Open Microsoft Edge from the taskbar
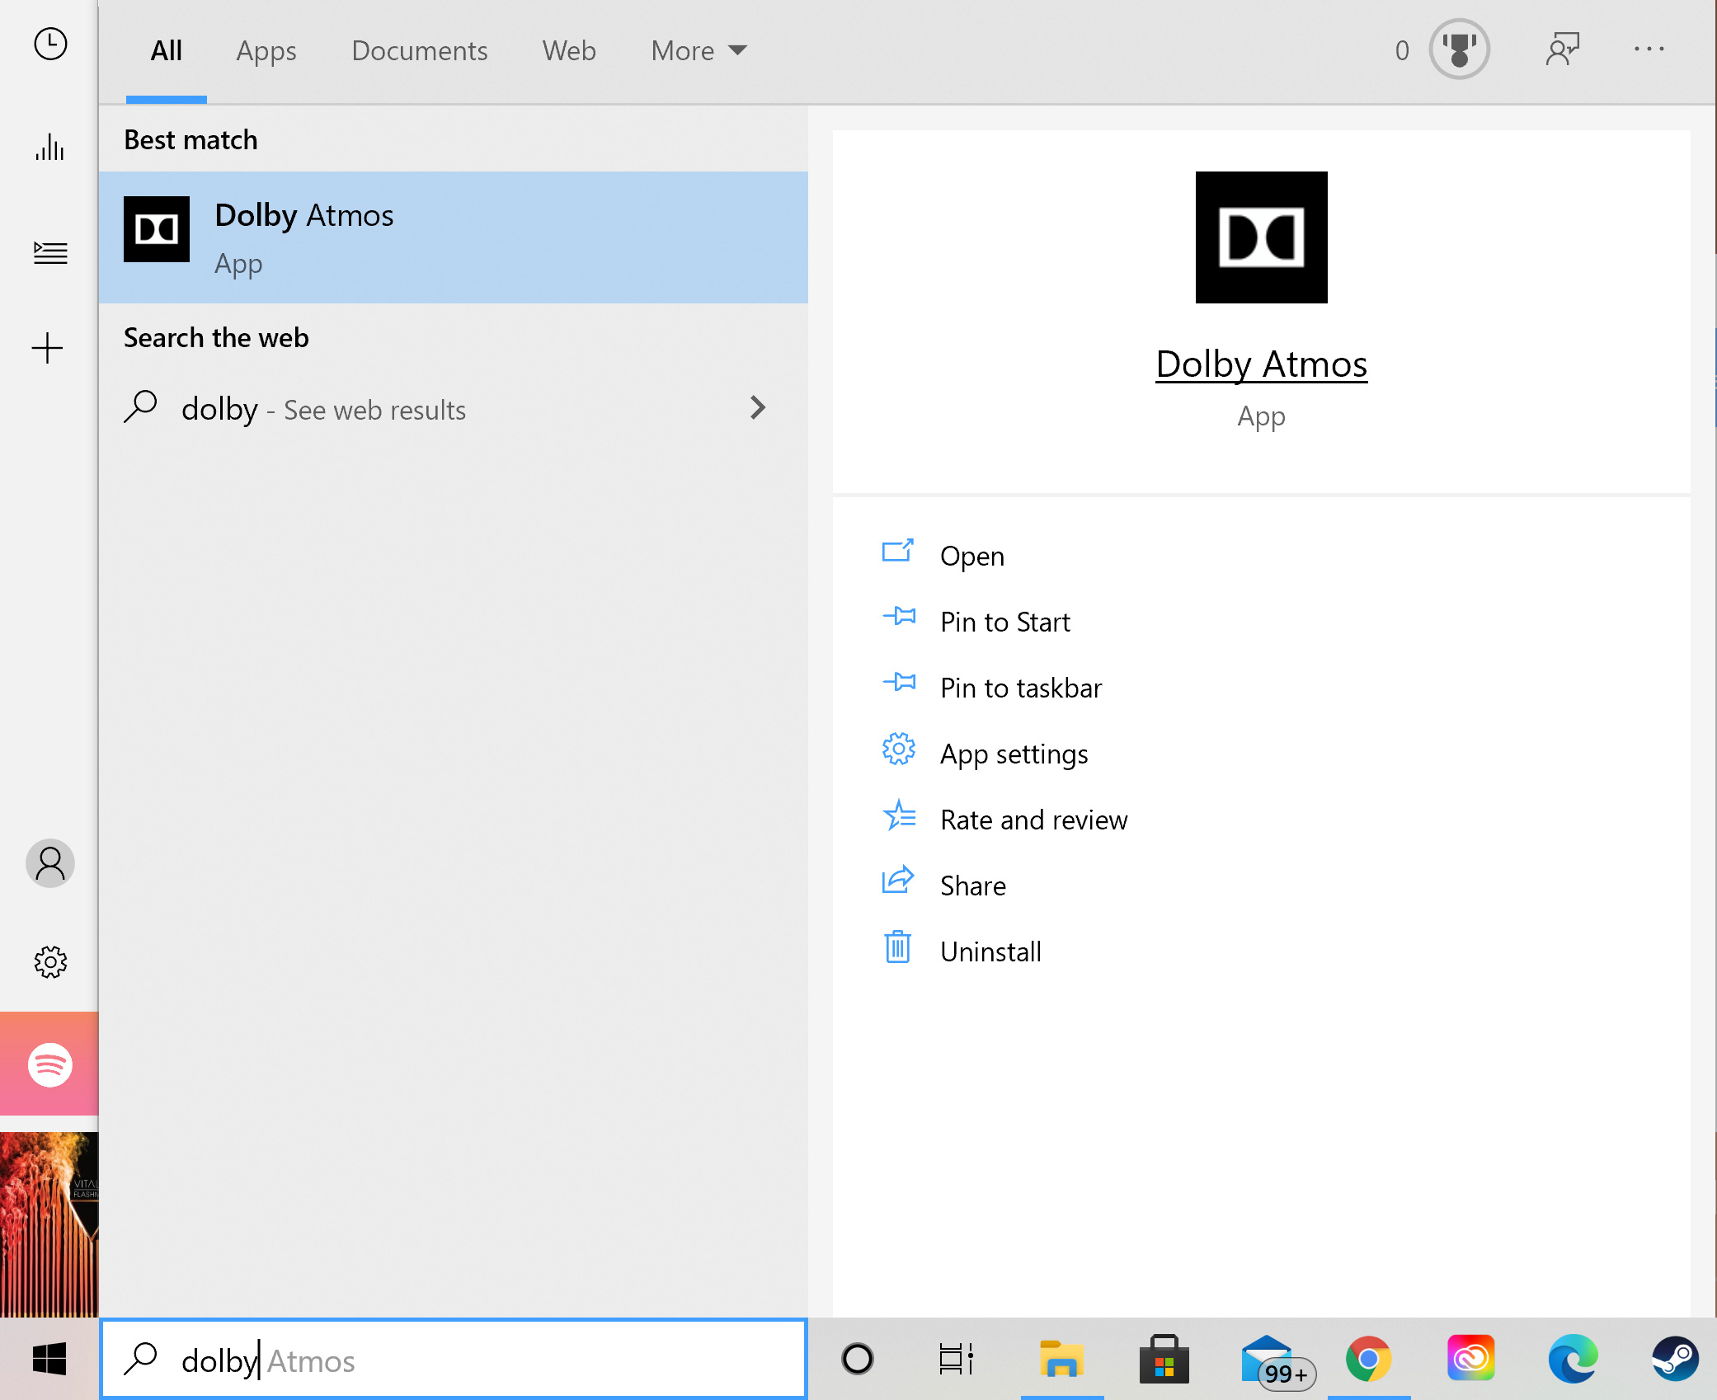The height and width of the screenshot is (1400, 1717). point(1573,1359)
